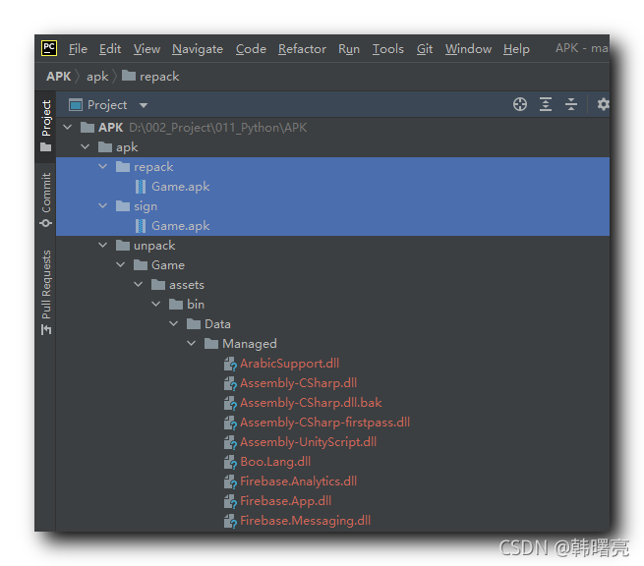Collapse the assets folder node
644x566 pixels.
pyautogui.click(x=138, y=284)
